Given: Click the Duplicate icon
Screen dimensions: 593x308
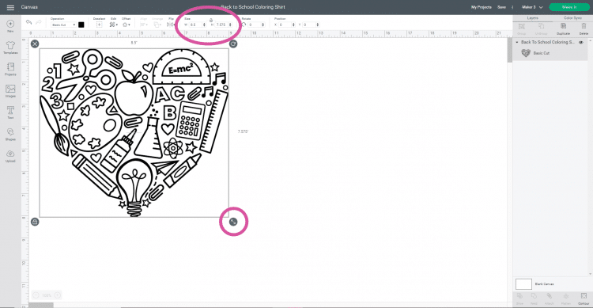Looking at the screenshot, I should click(x=563, y=26).
